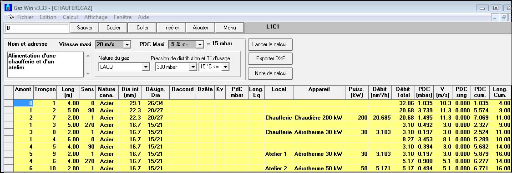512x173 pixels.
Task: Open the Affichage menu
Action: pos(96,17)
